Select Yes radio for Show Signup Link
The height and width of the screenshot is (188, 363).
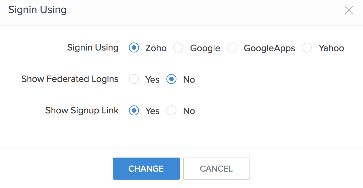(134, 110)
